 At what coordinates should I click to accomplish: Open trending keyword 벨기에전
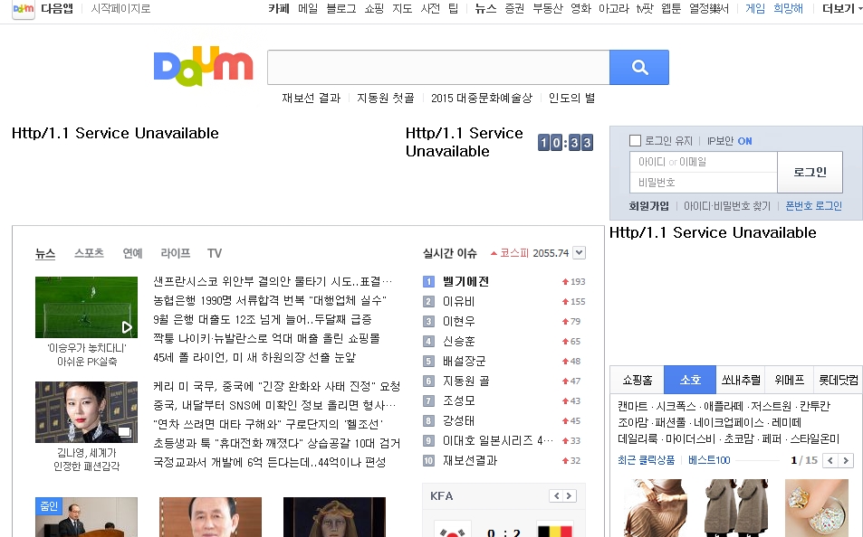pyautogui.click(x=465, y=281)
